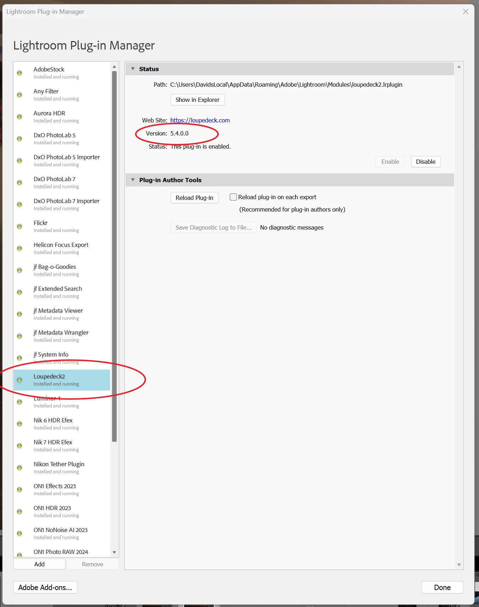Click plug-in list scrollbar down arrow
This screenshot has width=479, height=607.
(x=114, y=552)
